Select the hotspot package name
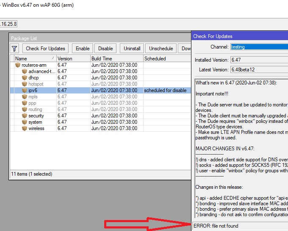 pos(36,84)
